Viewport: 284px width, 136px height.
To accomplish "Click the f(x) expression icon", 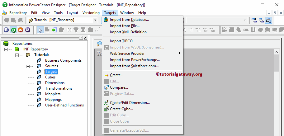I will pyautogui.click(x=69, y=30).
